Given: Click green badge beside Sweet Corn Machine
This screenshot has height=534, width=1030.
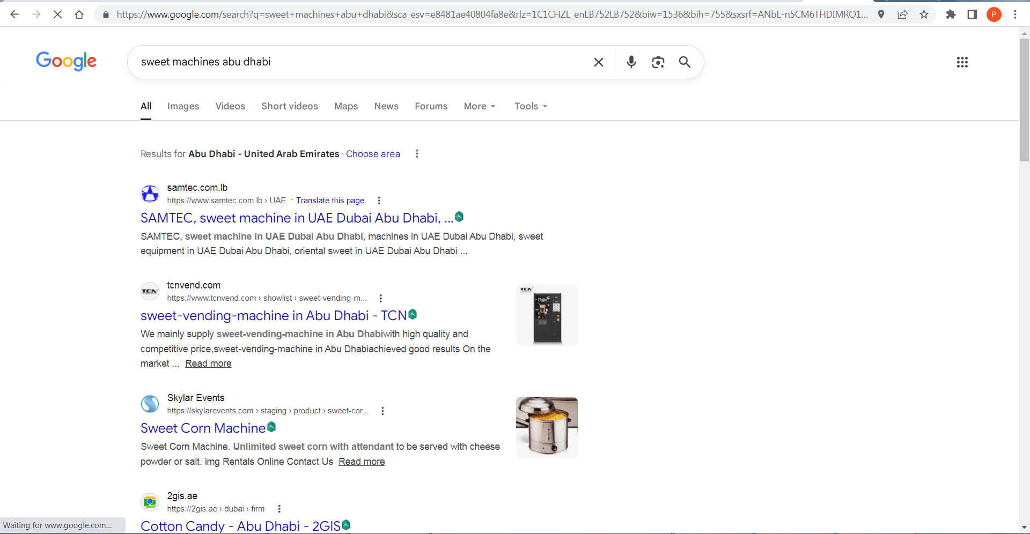Looking at the screenshot, I should pos(271,427).
